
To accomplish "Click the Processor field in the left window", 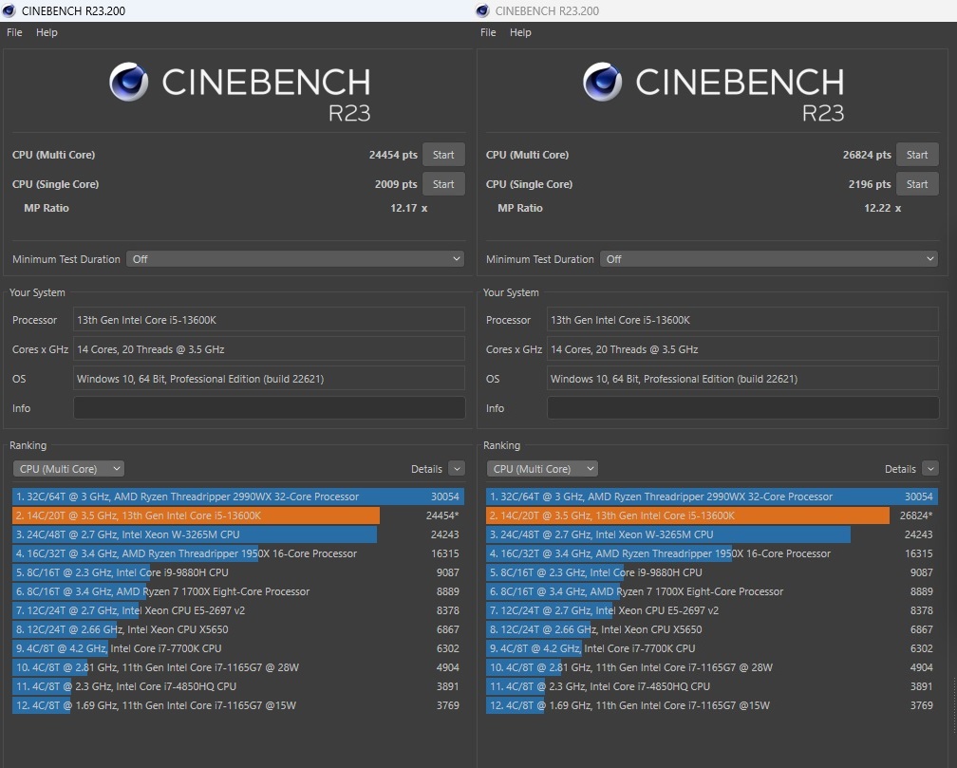I will coord(270,320).
